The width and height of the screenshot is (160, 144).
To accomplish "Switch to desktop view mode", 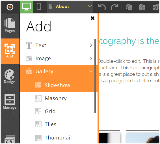I will pos(27,7).
